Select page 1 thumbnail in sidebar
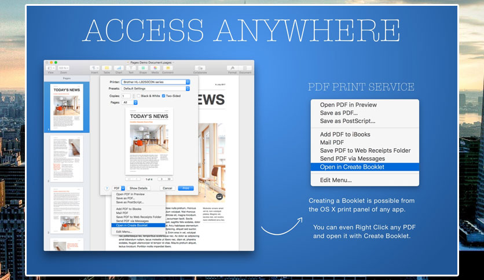Screen dimensions: 484x280 67,107
